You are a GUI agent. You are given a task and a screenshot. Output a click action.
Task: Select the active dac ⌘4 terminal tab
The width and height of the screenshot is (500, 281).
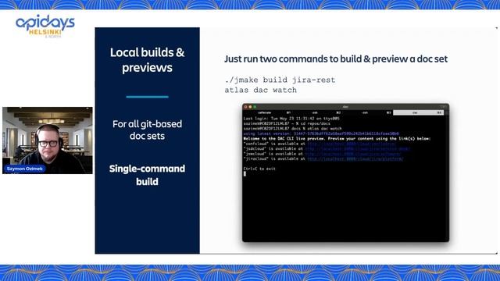pos(419,112)
